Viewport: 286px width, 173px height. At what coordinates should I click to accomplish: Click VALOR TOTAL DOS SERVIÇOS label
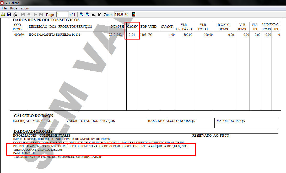coord(90,121)
